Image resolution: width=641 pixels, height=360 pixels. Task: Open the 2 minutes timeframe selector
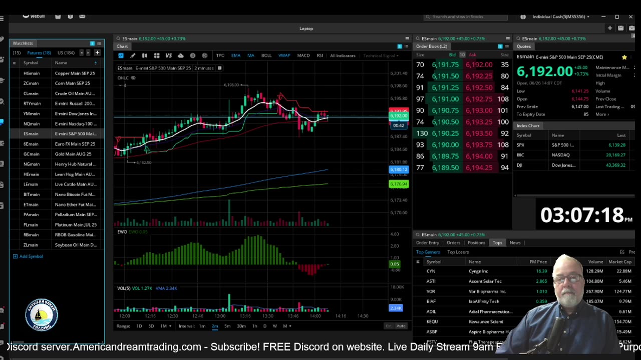point(204,68)
